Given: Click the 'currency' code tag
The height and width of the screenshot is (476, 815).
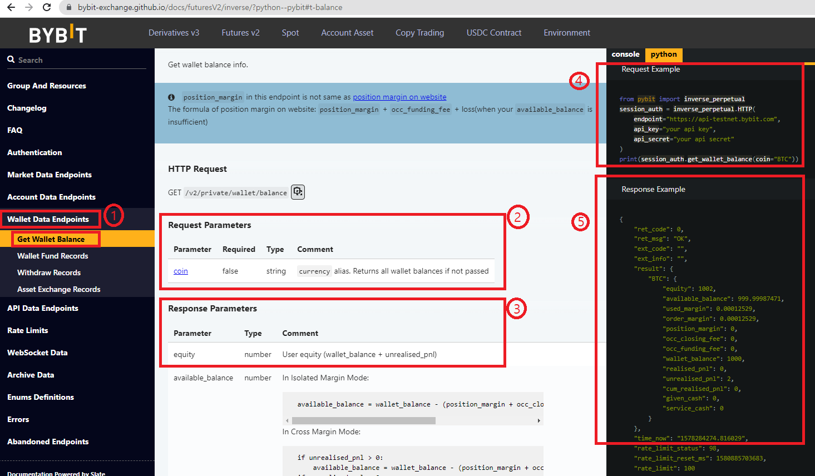Looking at the screenshot, I should pyautogui.click(x=314, y=271).
